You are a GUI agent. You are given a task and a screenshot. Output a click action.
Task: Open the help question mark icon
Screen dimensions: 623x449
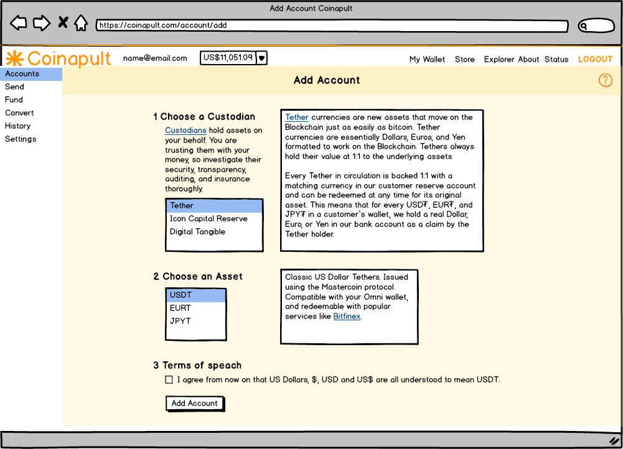tap(605, 80)
